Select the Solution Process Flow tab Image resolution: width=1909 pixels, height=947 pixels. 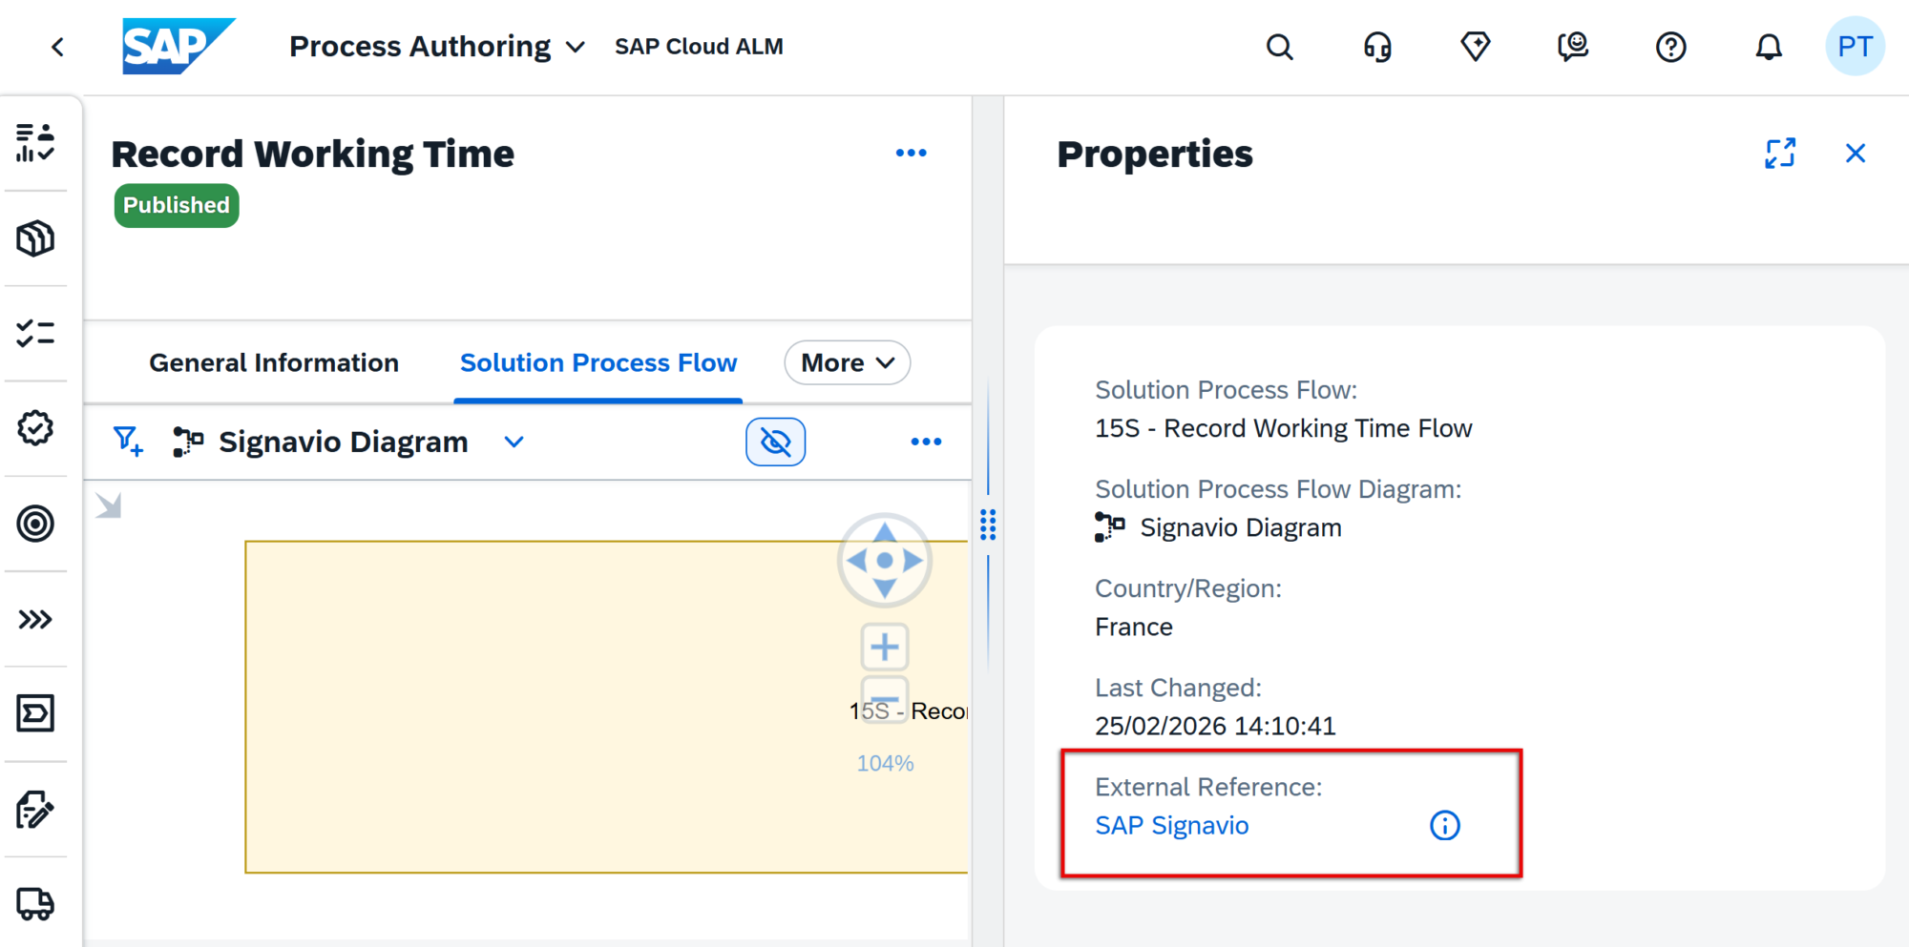(598, 363)
